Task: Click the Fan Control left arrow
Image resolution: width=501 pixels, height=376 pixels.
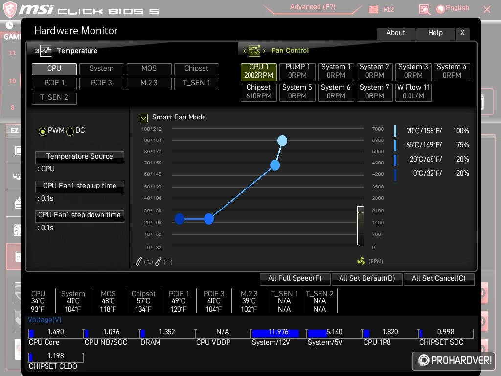Action: tap(245, 51)
